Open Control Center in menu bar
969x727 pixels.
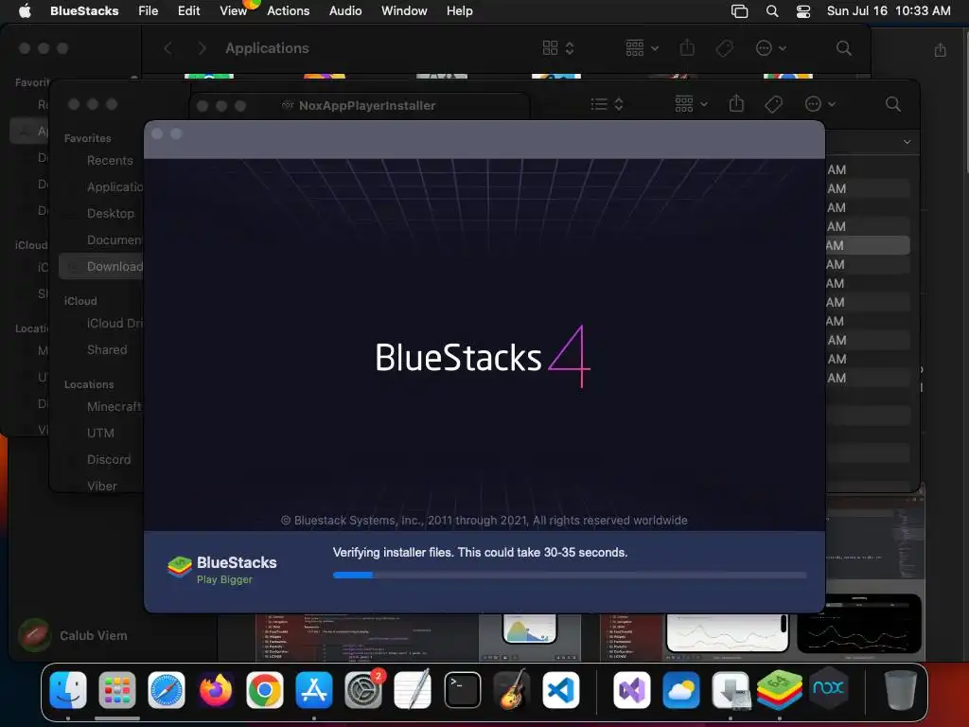pyautogui.click(x=802, y=11)
